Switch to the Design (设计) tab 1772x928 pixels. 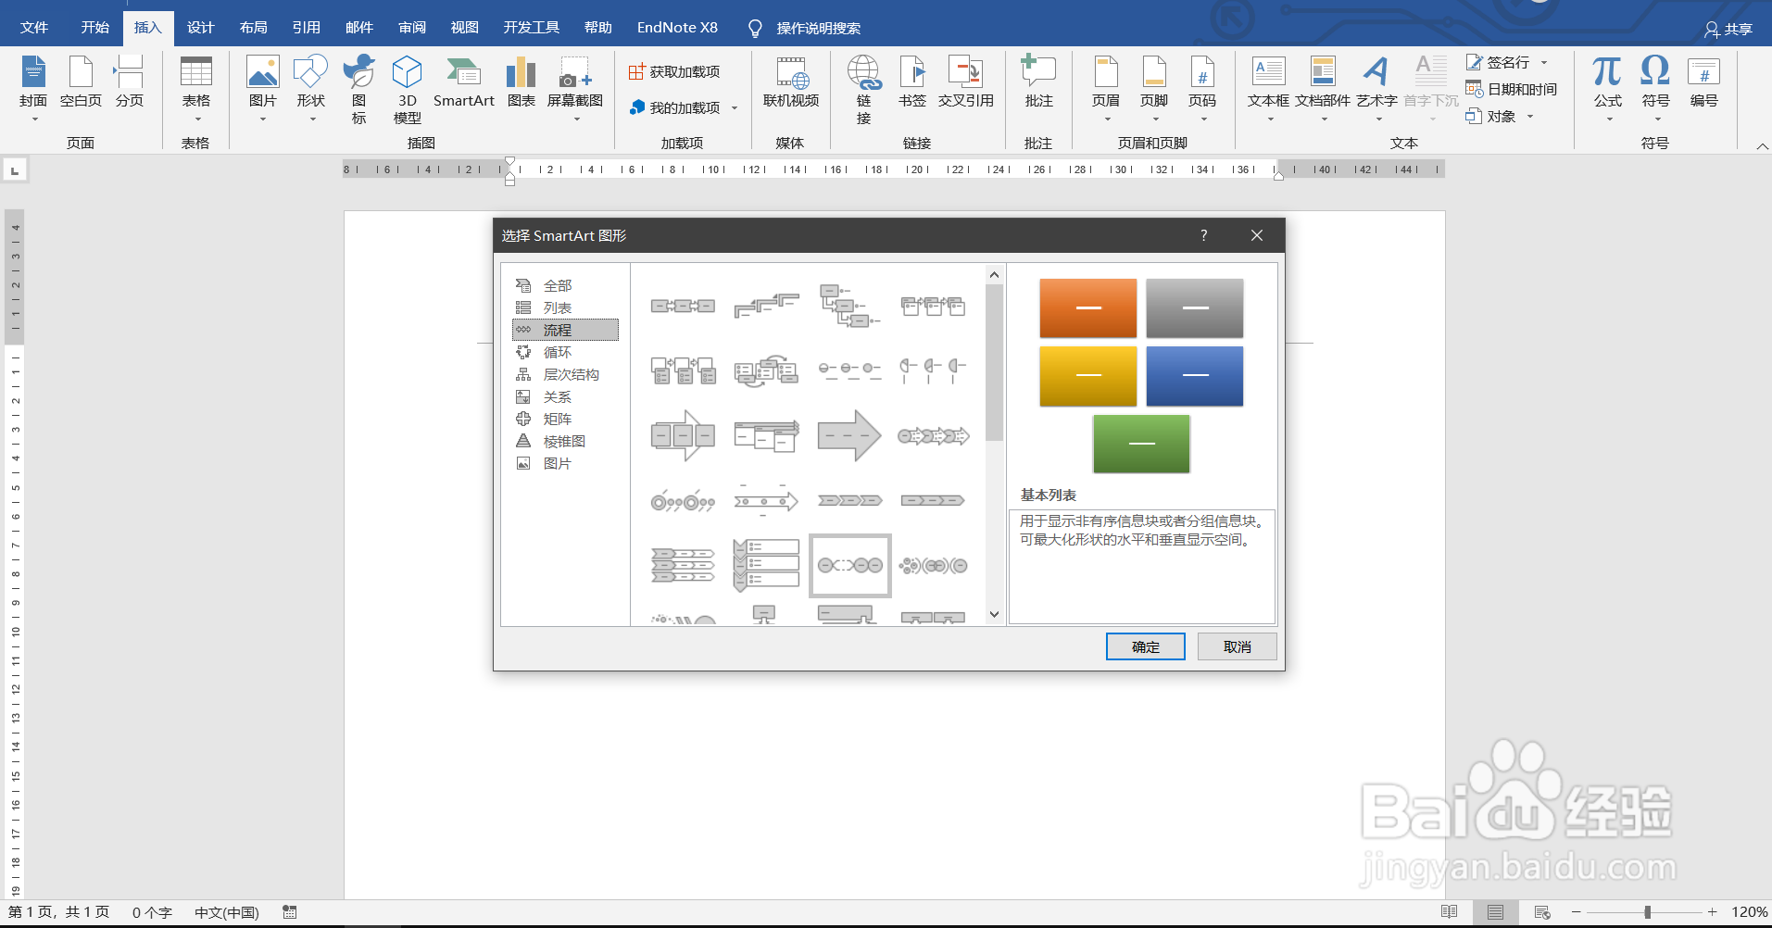[200, 27]
